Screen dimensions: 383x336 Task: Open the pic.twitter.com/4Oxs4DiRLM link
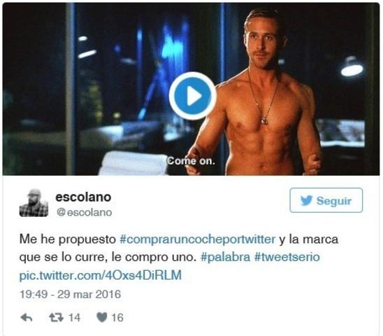pyautogui.click(x=101, y=275)
